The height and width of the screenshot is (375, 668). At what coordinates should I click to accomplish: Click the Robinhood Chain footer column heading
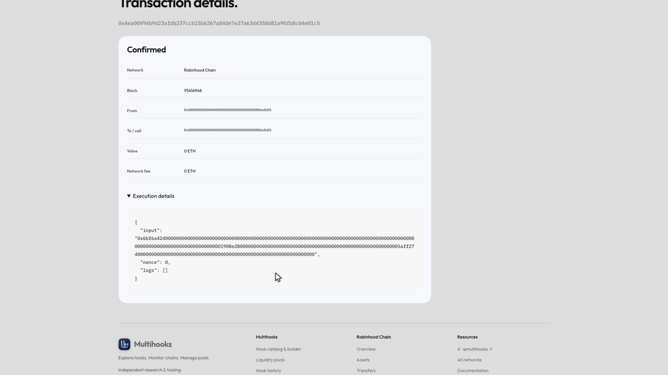coord(374,337)
